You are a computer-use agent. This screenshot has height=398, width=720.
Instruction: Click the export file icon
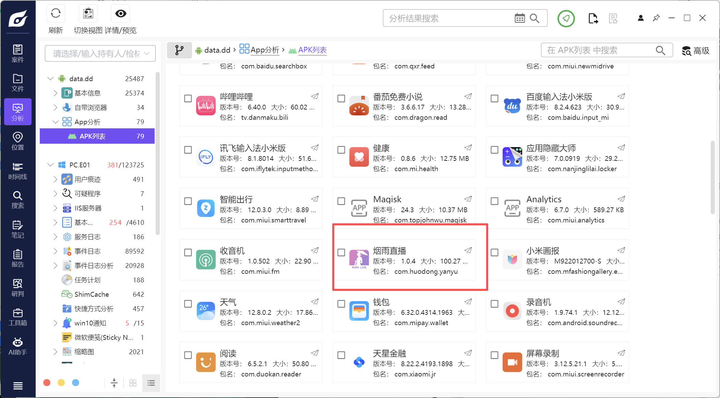tap(593, 18)
